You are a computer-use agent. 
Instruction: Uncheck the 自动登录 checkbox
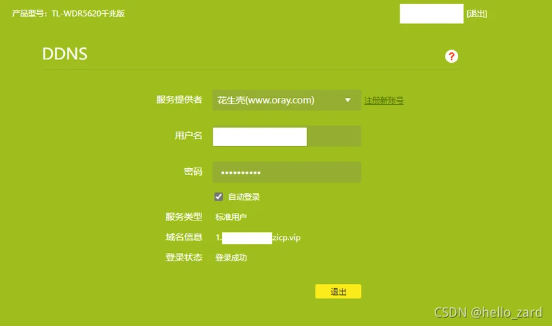[219, 196]
